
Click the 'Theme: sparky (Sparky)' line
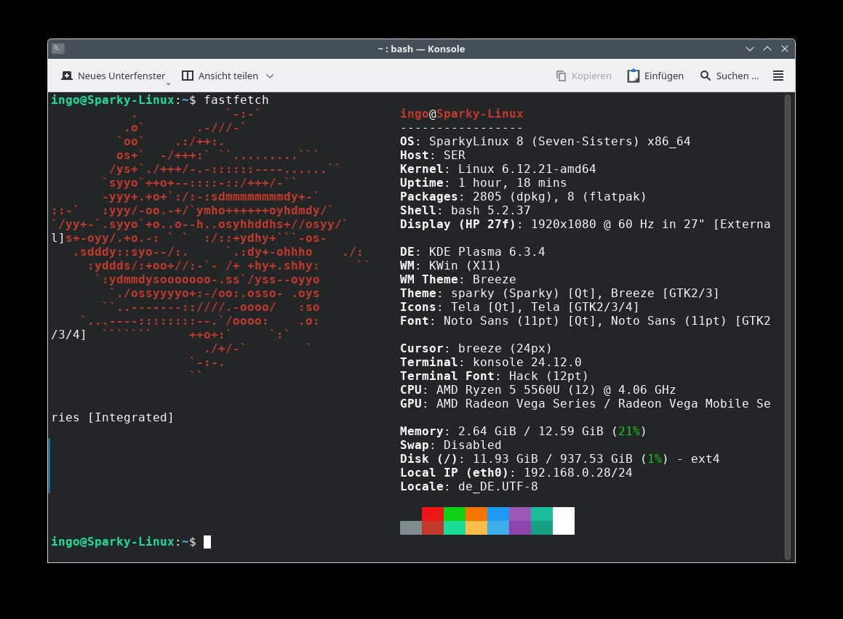pyautogui.click(x=559, y=293)
